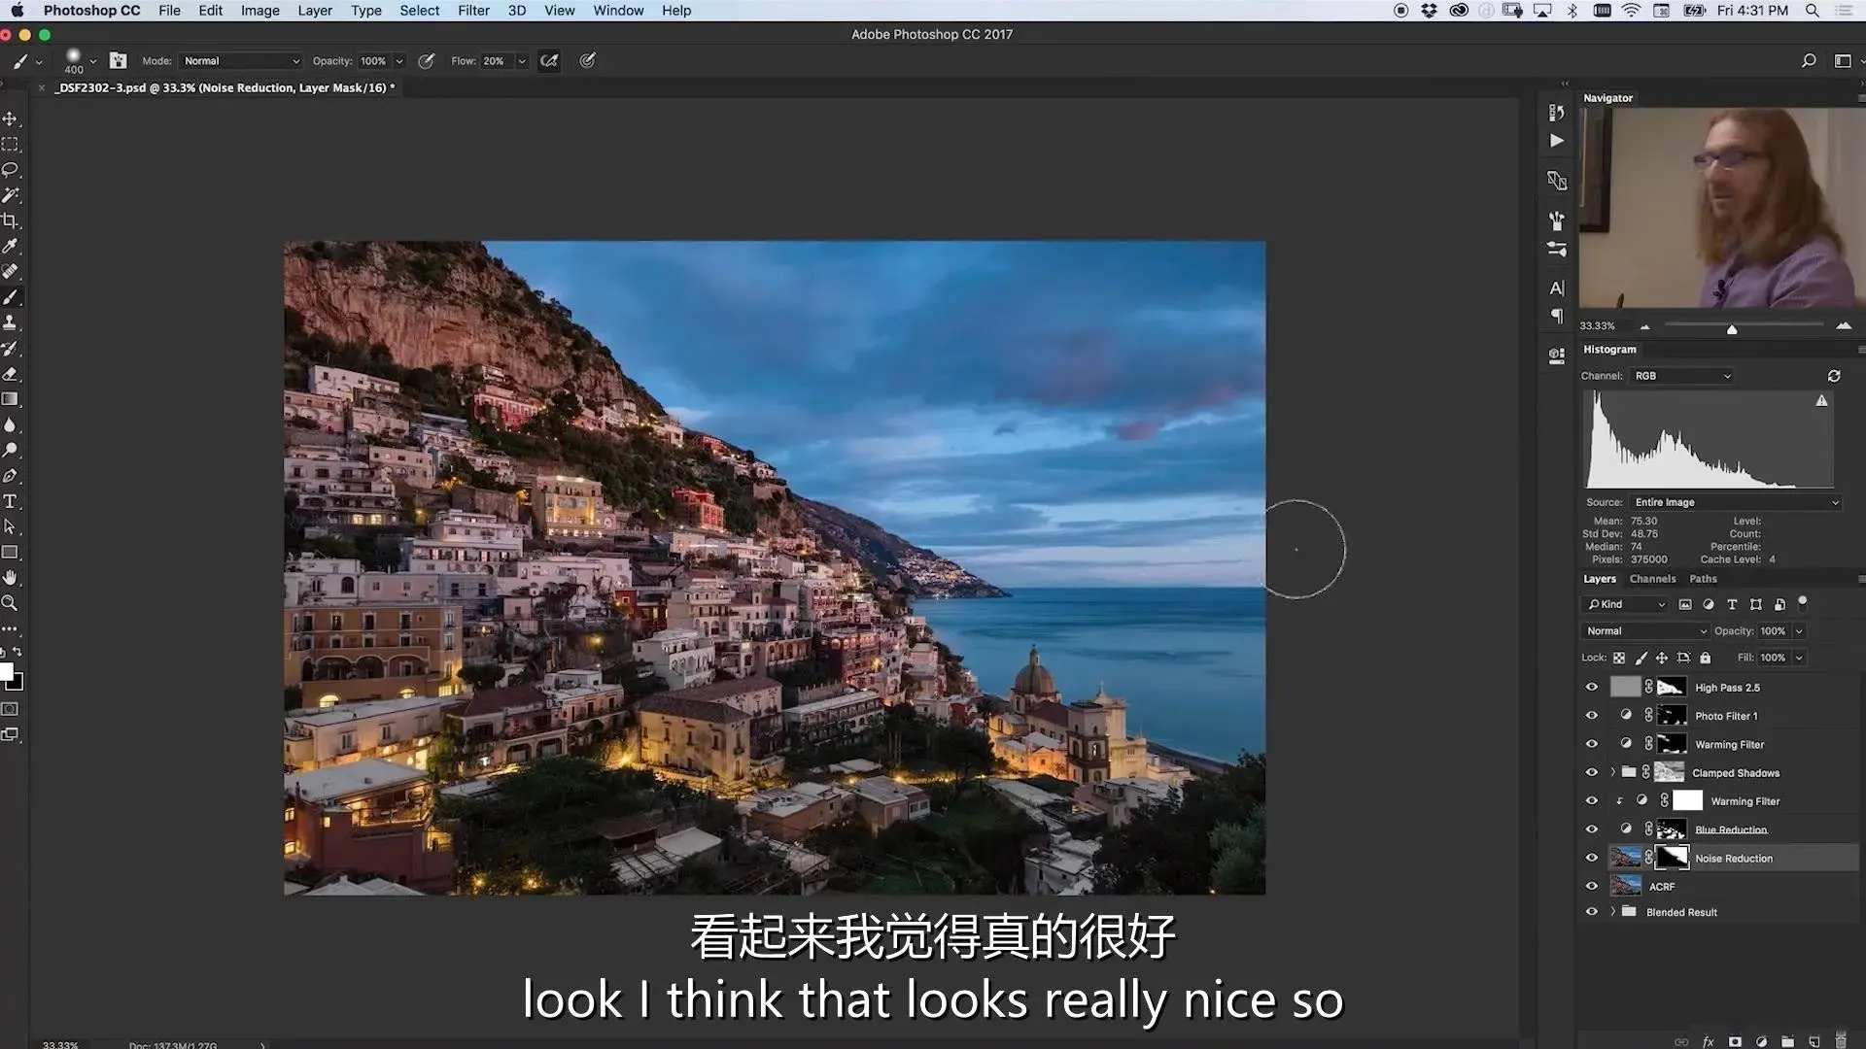1866x1049 pixels.
Task: Toggle visibility of Noise Reduction layer
Action: point(1591,858)
